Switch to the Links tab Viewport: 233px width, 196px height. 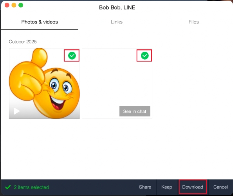point(117,22)
